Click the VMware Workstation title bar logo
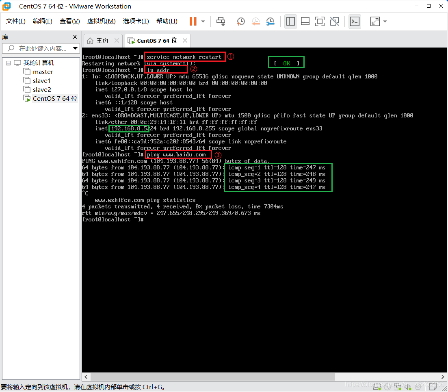This screenshot has width=448, height=392. (x=6, y=6)
